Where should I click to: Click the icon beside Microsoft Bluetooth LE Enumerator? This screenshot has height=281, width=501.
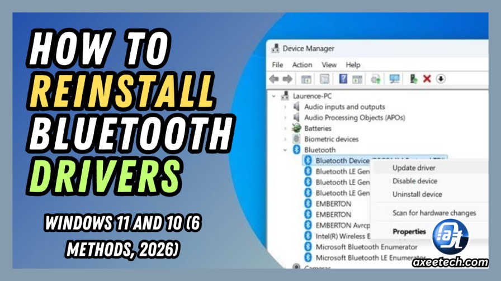[x=308, y=258]
